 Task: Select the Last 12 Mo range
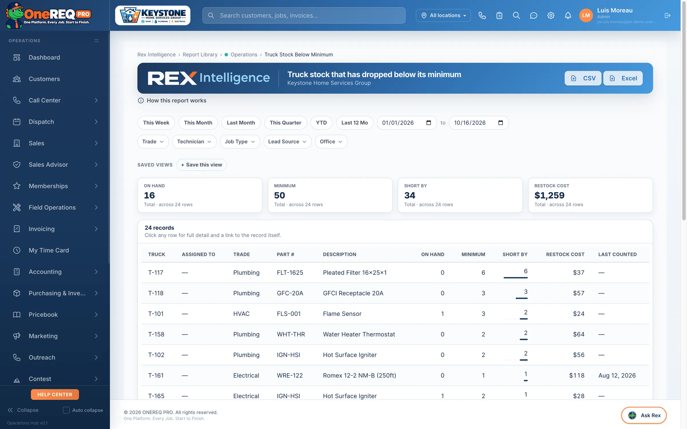(354, 123)
